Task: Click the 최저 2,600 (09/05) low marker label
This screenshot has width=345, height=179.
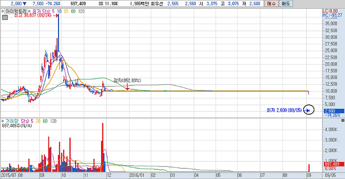Action: tap(284, 110)
